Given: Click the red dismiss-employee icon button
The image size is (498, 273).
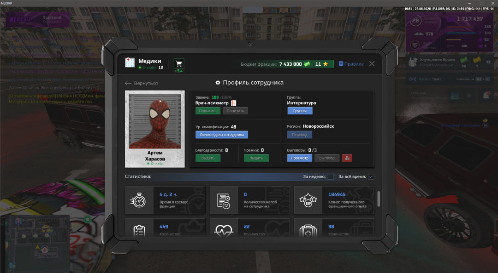Looking at the screenshot, I should coord(347,158).
